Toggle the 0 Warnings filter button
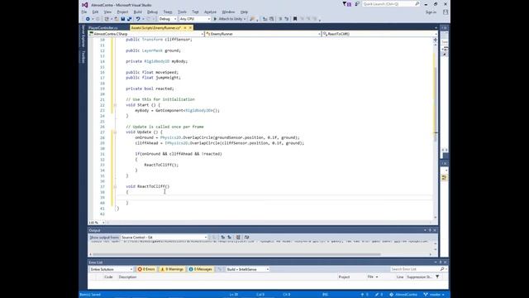Image resolution: width=529 pixels, height=298 pixels. tap(172, 269)
